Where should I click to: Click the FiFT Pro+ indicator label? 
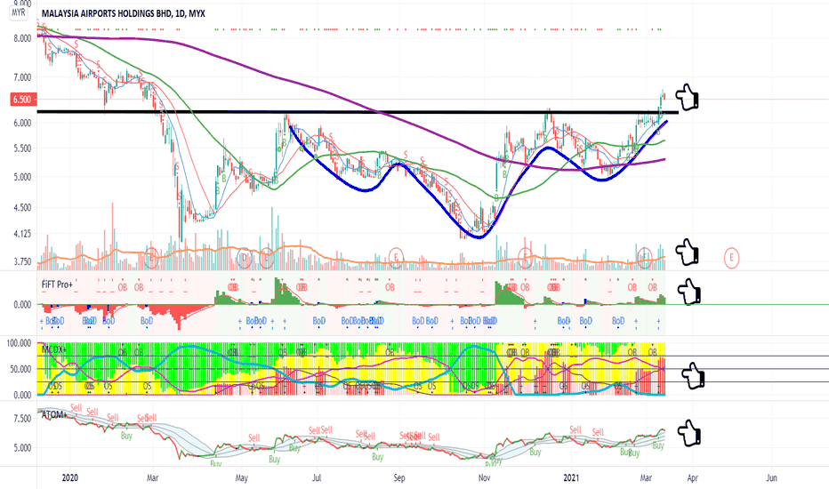(57, 285)
